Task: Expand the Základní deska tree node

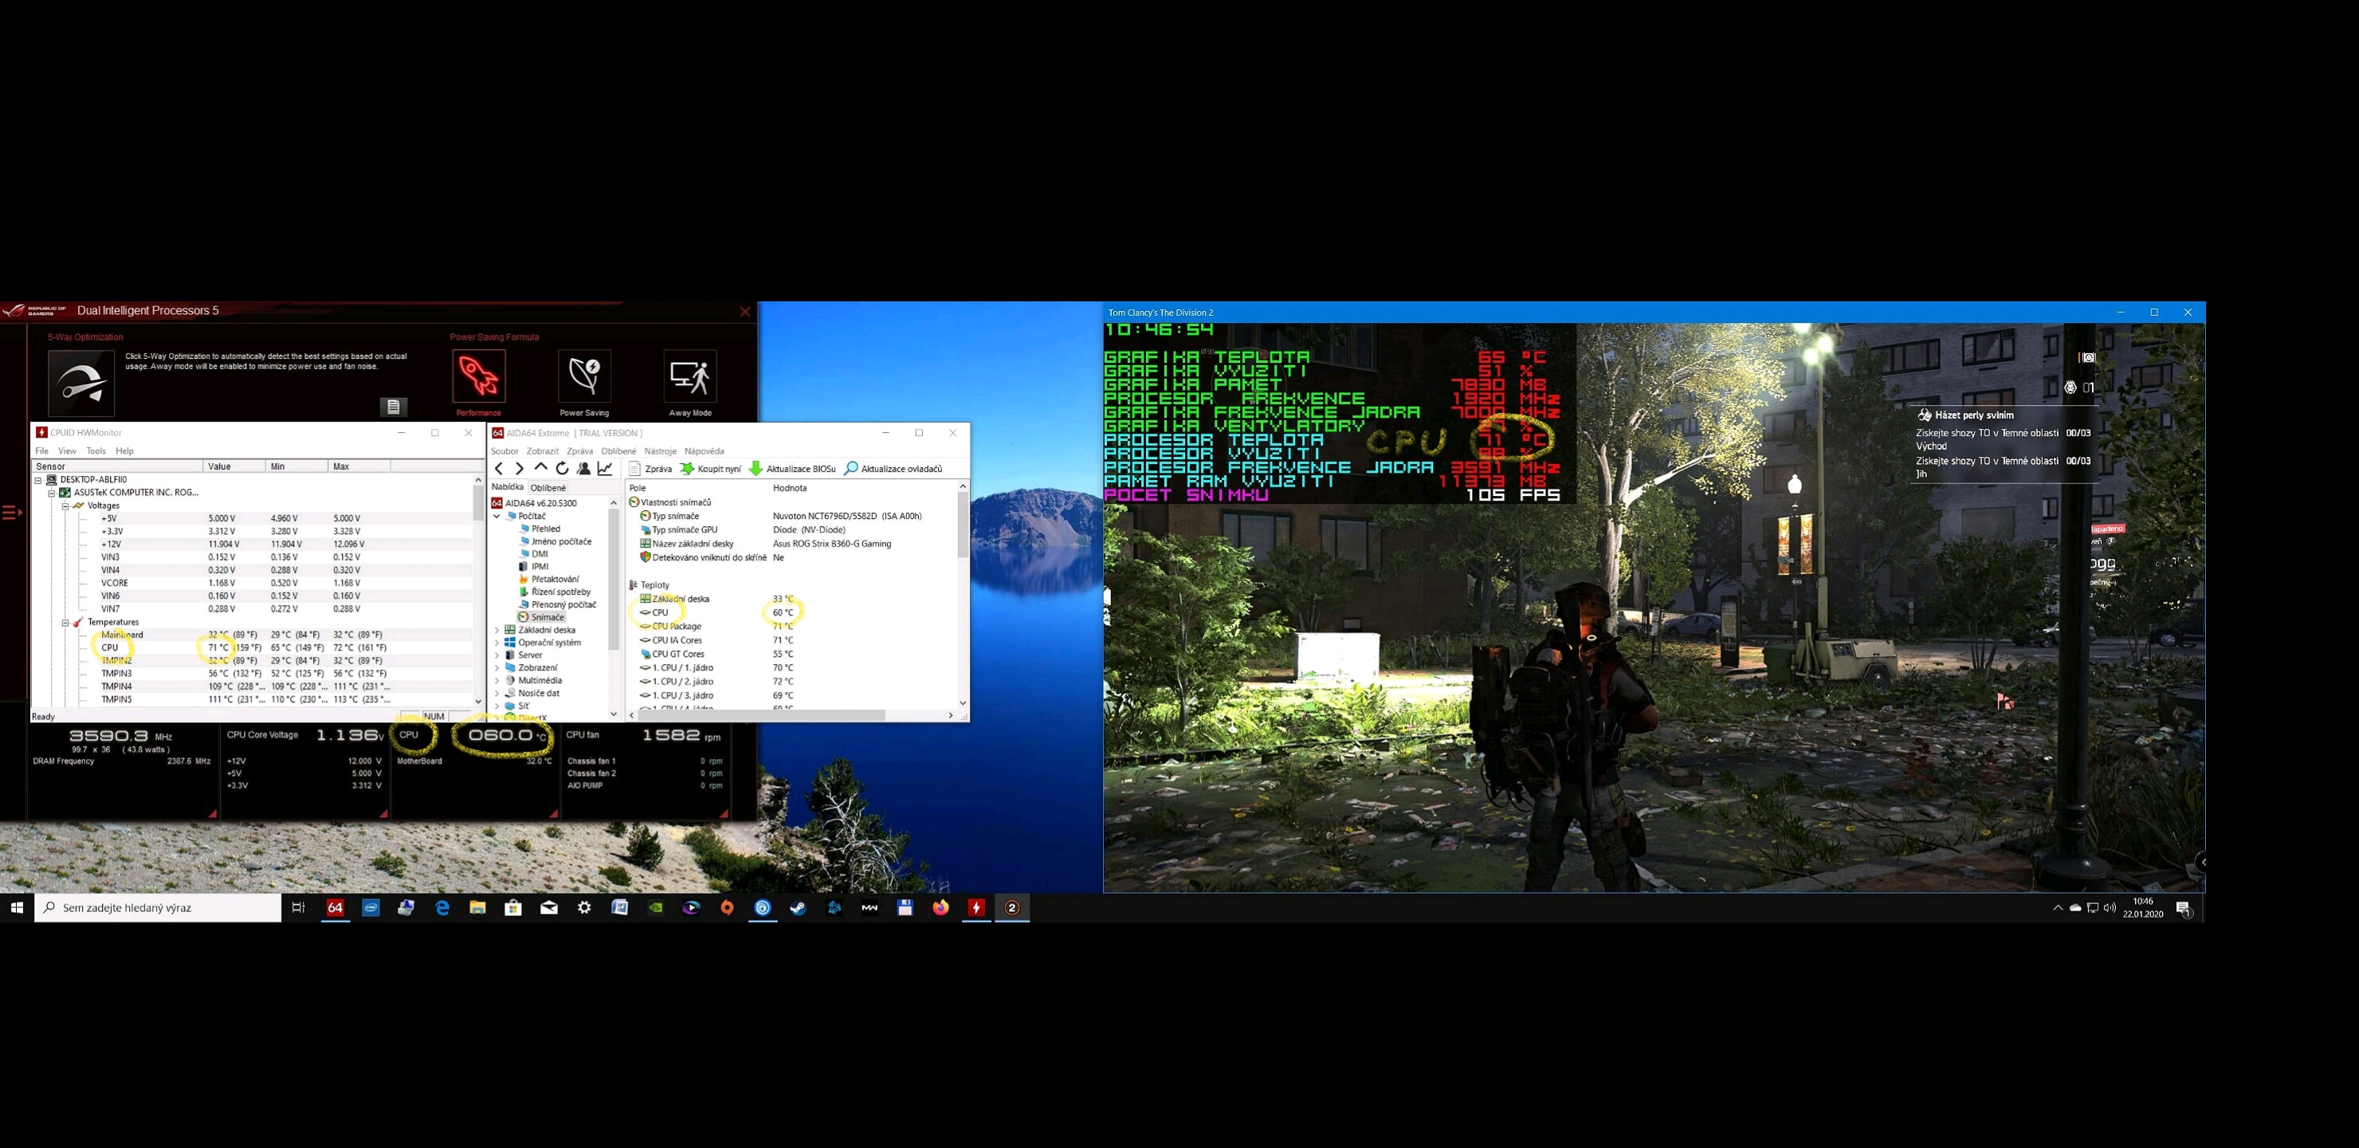Action: pos(497,630)
